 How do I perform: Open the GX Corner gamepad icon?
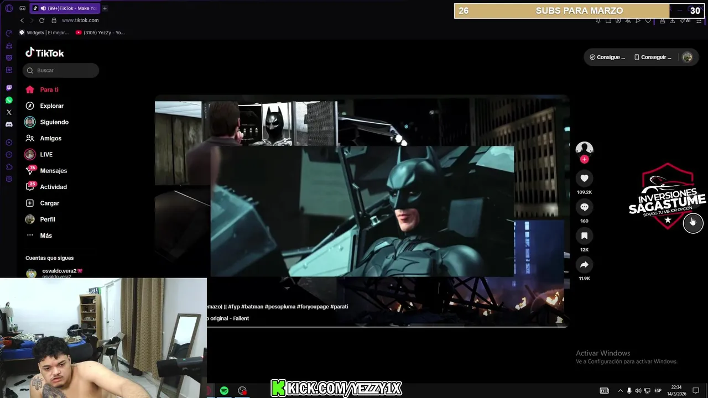click(x=22, y=8)
